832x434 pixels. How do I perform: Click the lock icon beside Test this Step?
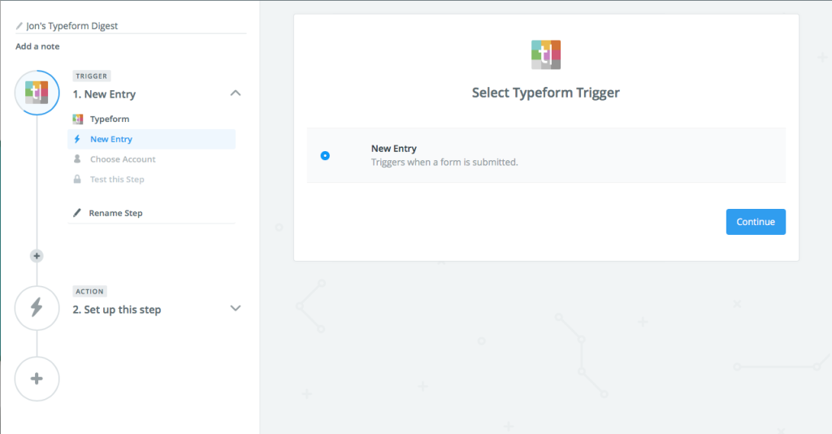pos(77,180)
